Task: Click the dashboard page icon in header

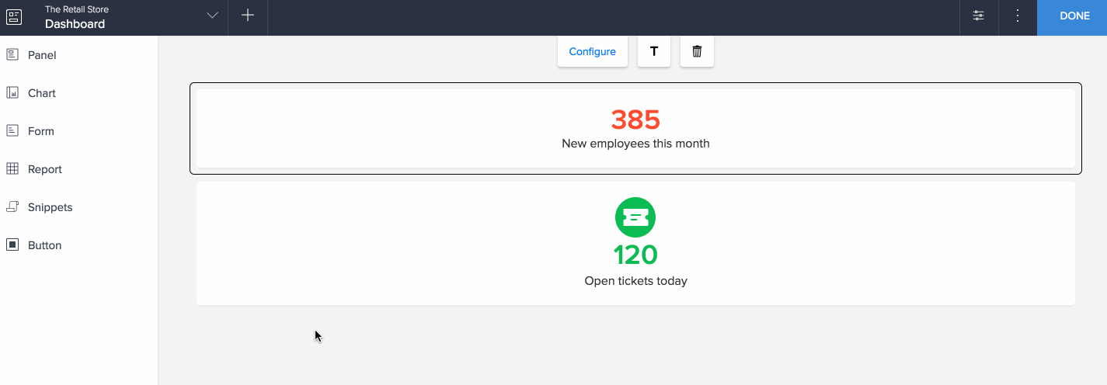Action: [x=14, y=16]
